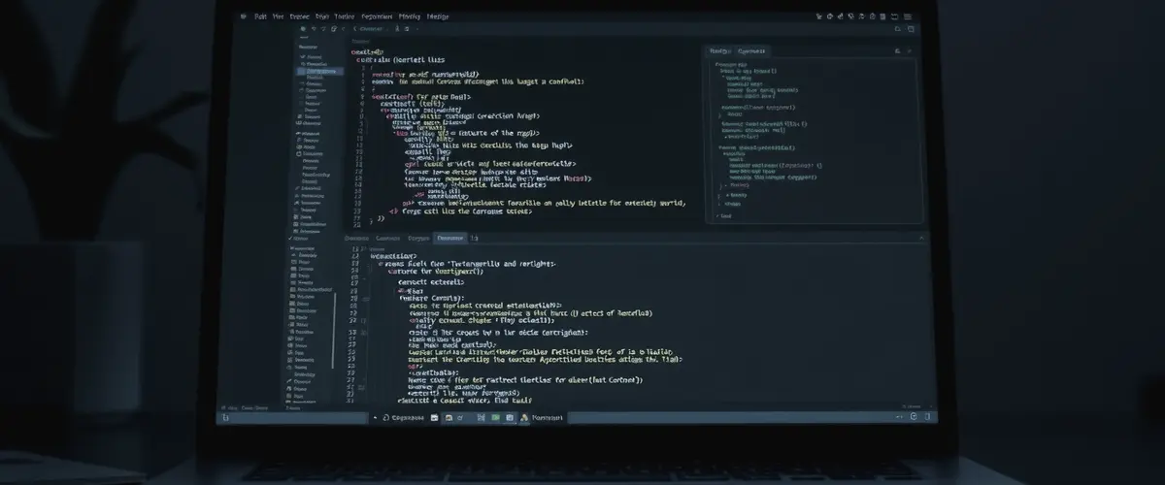1165x485 pixels.
Task: Select the first tab of the right-side panel
Action: [719, 50]
